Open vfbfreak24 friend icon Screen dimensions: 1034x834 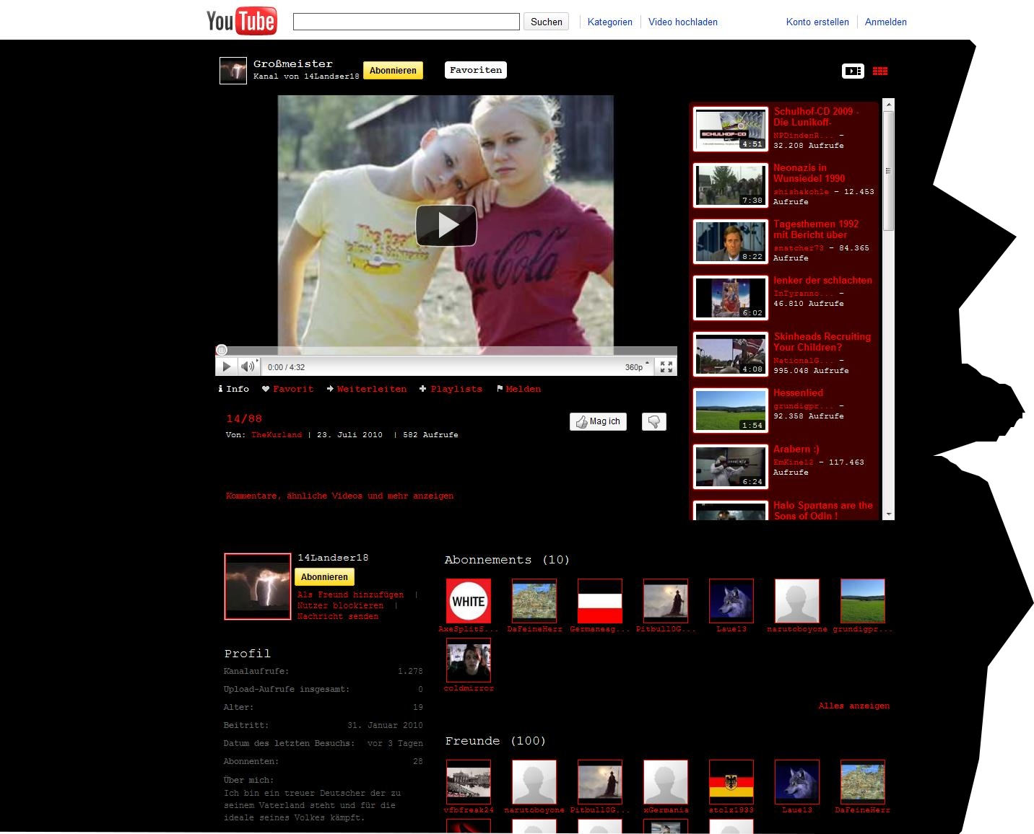point(468,782)
